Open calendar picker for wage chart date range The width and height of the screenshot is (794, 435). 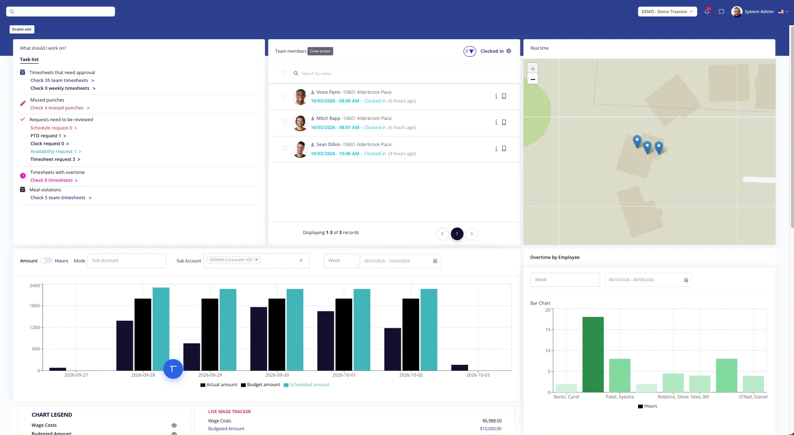pos(435,261)
